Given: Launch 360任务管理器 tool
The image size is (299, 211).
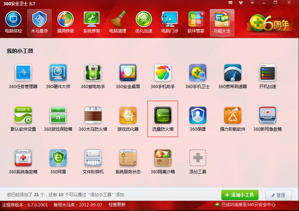Looking at the screenshot, I should 23,76.
